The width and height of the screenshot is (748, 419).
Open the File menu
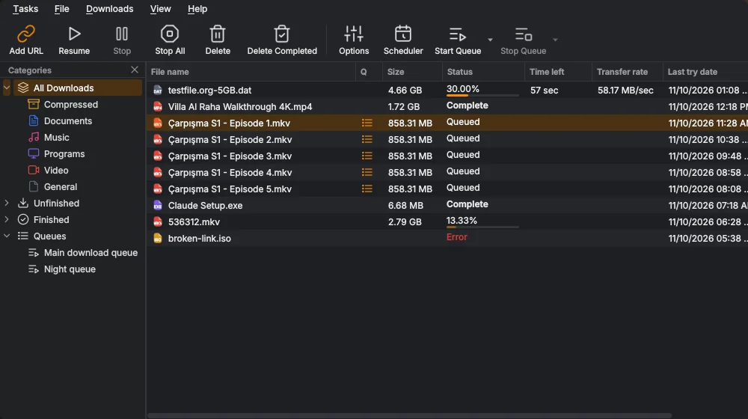61,8
